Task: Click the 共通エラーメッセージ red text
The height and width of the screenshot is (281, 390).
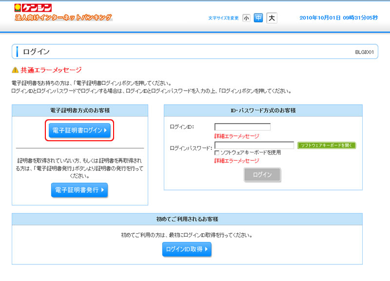Action: (x=51, y=70)
